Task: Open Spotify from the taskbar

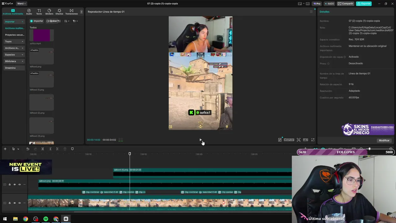Action: [46, 219]
